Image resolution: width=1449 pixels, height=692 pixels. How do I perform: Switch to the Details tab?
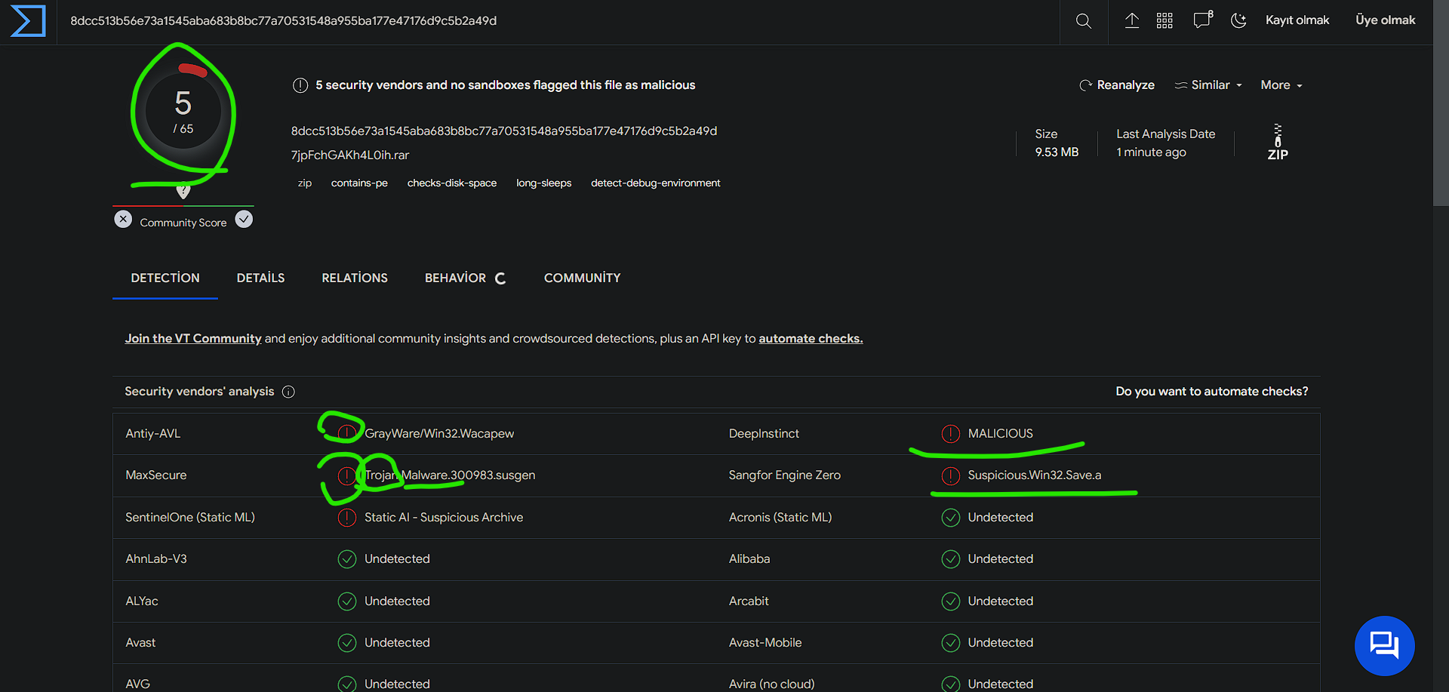(261, 278)
